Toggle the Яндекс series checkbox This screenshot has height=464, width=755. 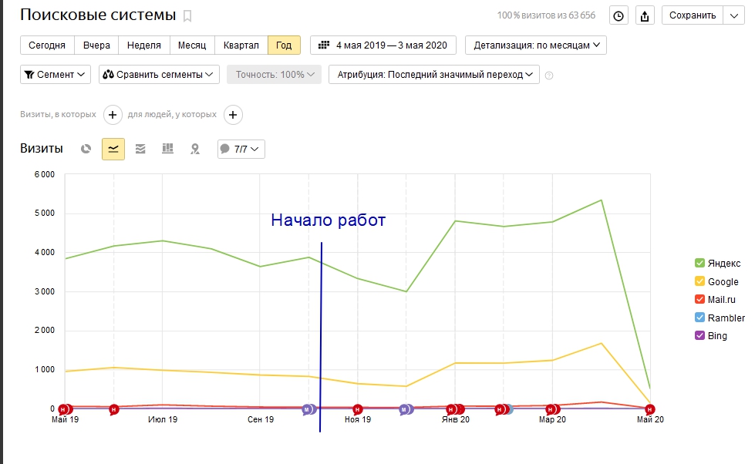tap(699, 264)
